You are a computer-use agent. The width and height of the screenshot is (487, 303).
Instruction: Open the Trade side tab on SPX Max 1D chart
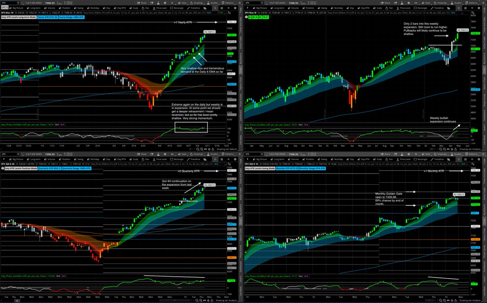(x=240, y=10)
